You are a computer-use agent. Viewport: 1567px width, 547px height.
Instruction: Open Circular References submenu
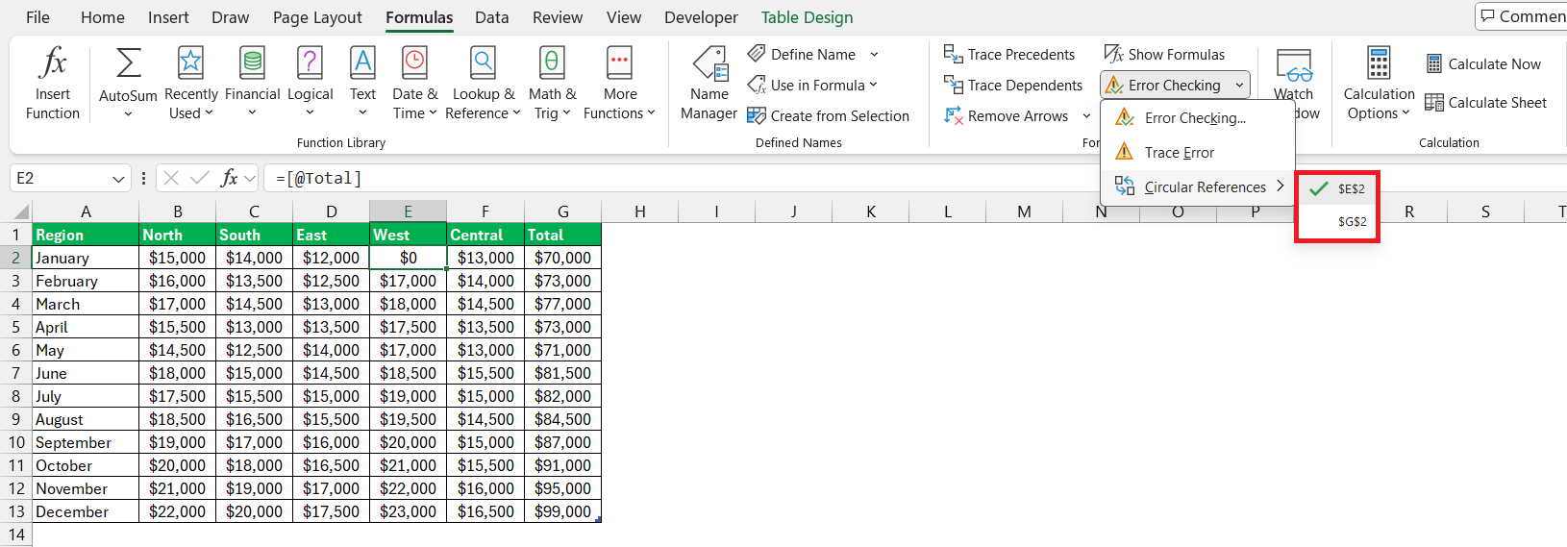tap(1197, 186)
